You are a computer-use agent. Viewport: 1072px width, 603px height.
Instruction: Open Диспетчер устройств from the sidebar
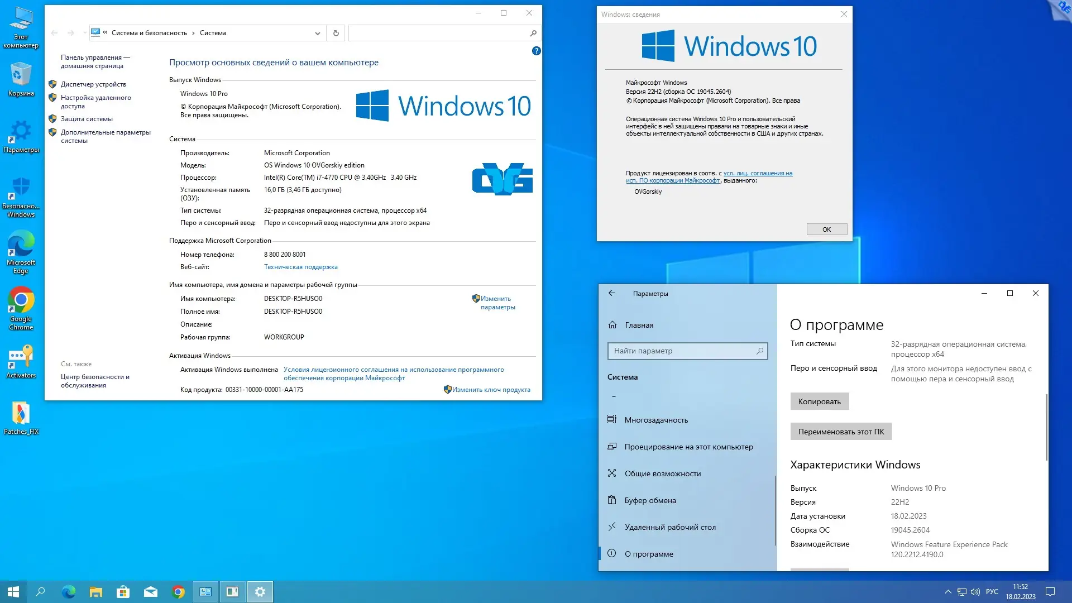[93, 84]
